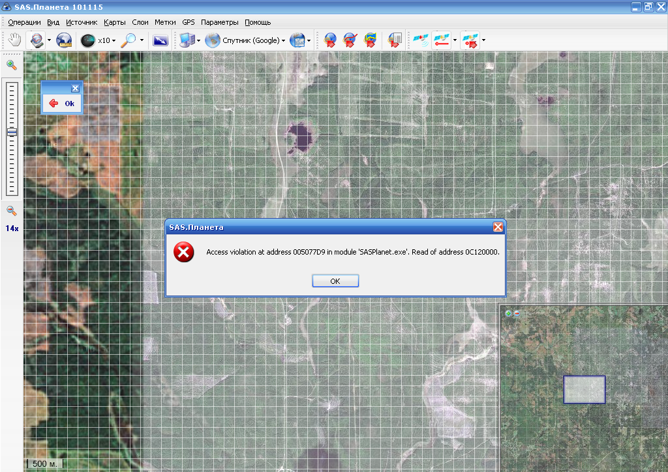Click the red error icon in dialog
The height and width of the screenshot is (472, 668).
184,253
